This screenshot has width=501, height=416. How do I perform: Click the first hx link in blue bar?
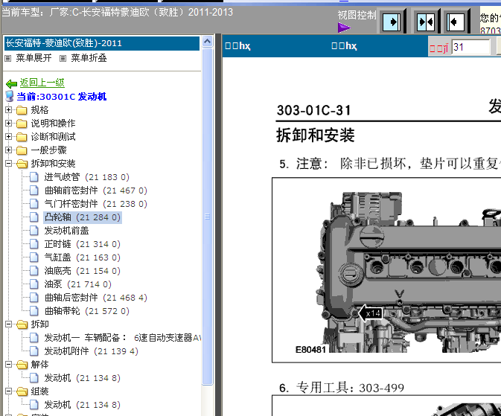coord(237,46)
